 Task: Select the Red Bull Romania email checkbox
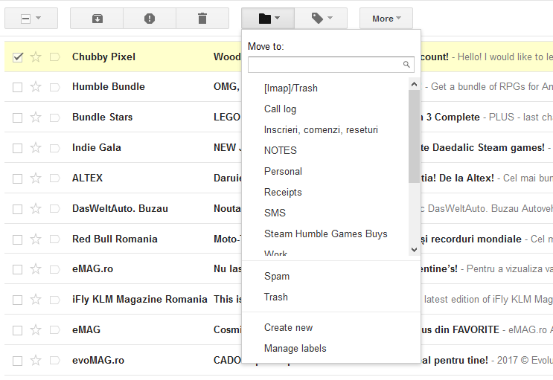(18, 239)
